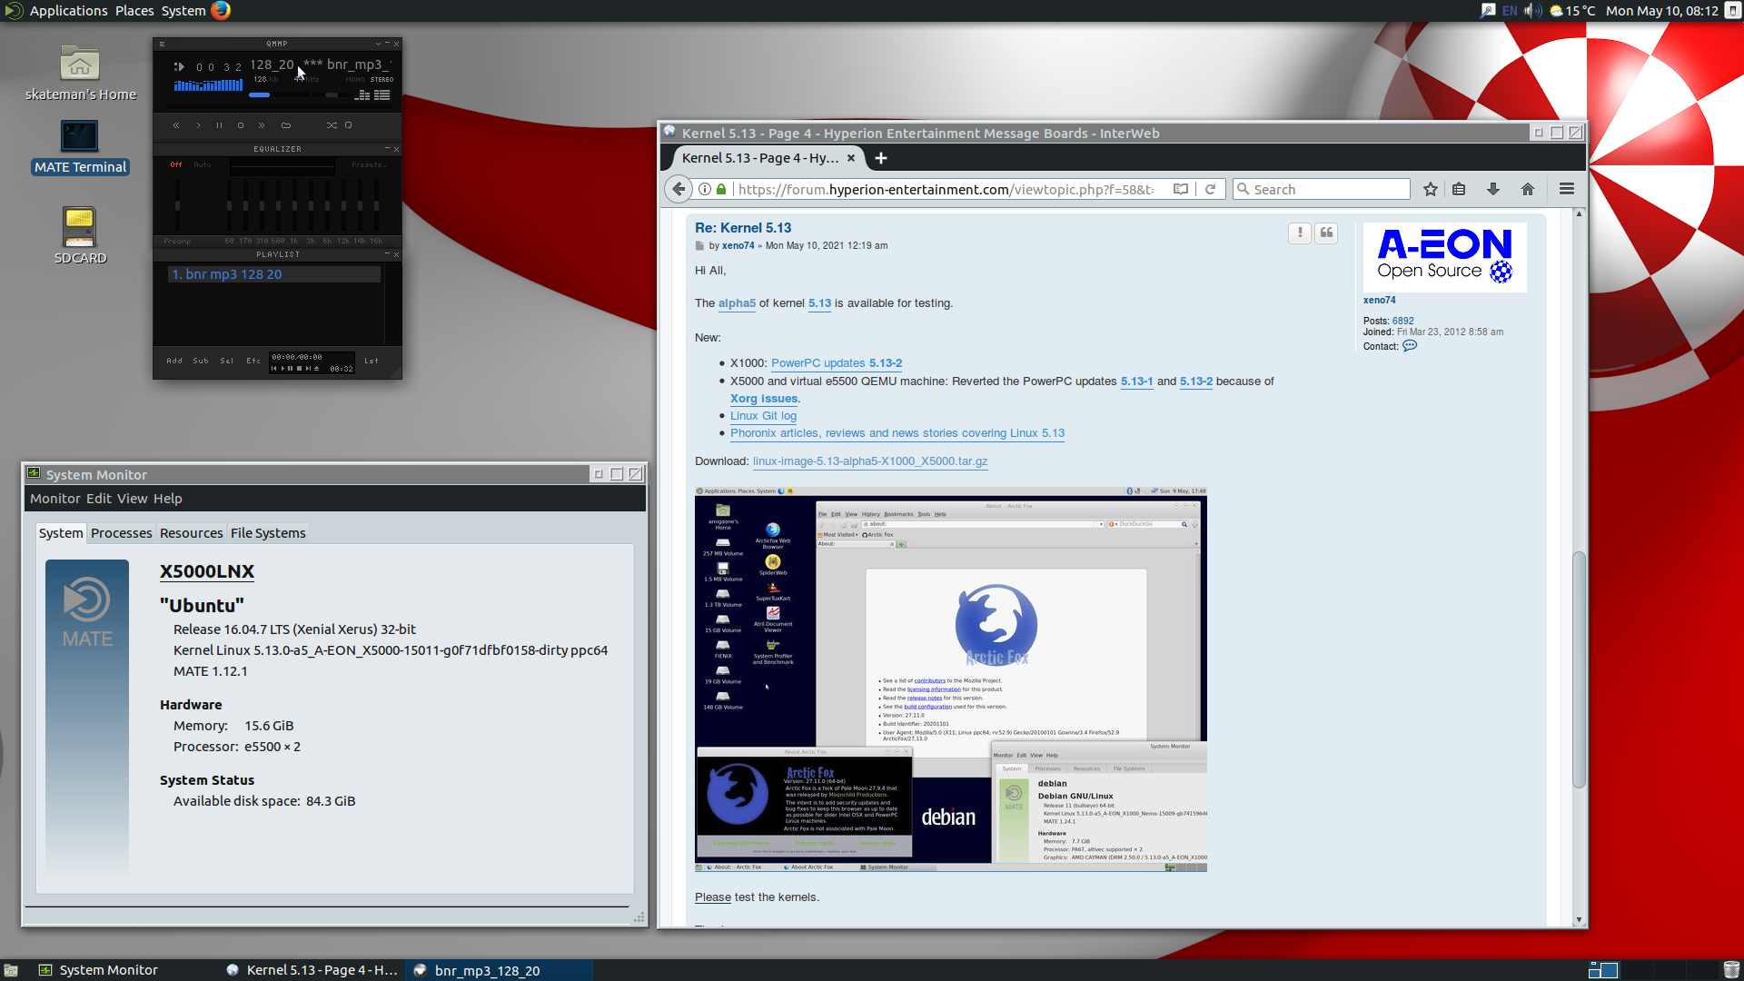The width and height of the screenshot is (1744, 981).
Task: Click QMMP next track button
Action: point(262,125)
